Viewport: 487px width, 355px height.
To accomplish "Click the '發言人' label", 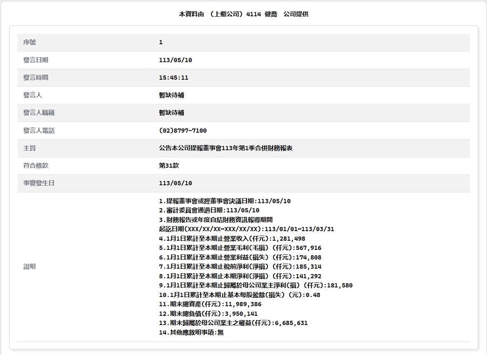I will click(x=33, y=95).
